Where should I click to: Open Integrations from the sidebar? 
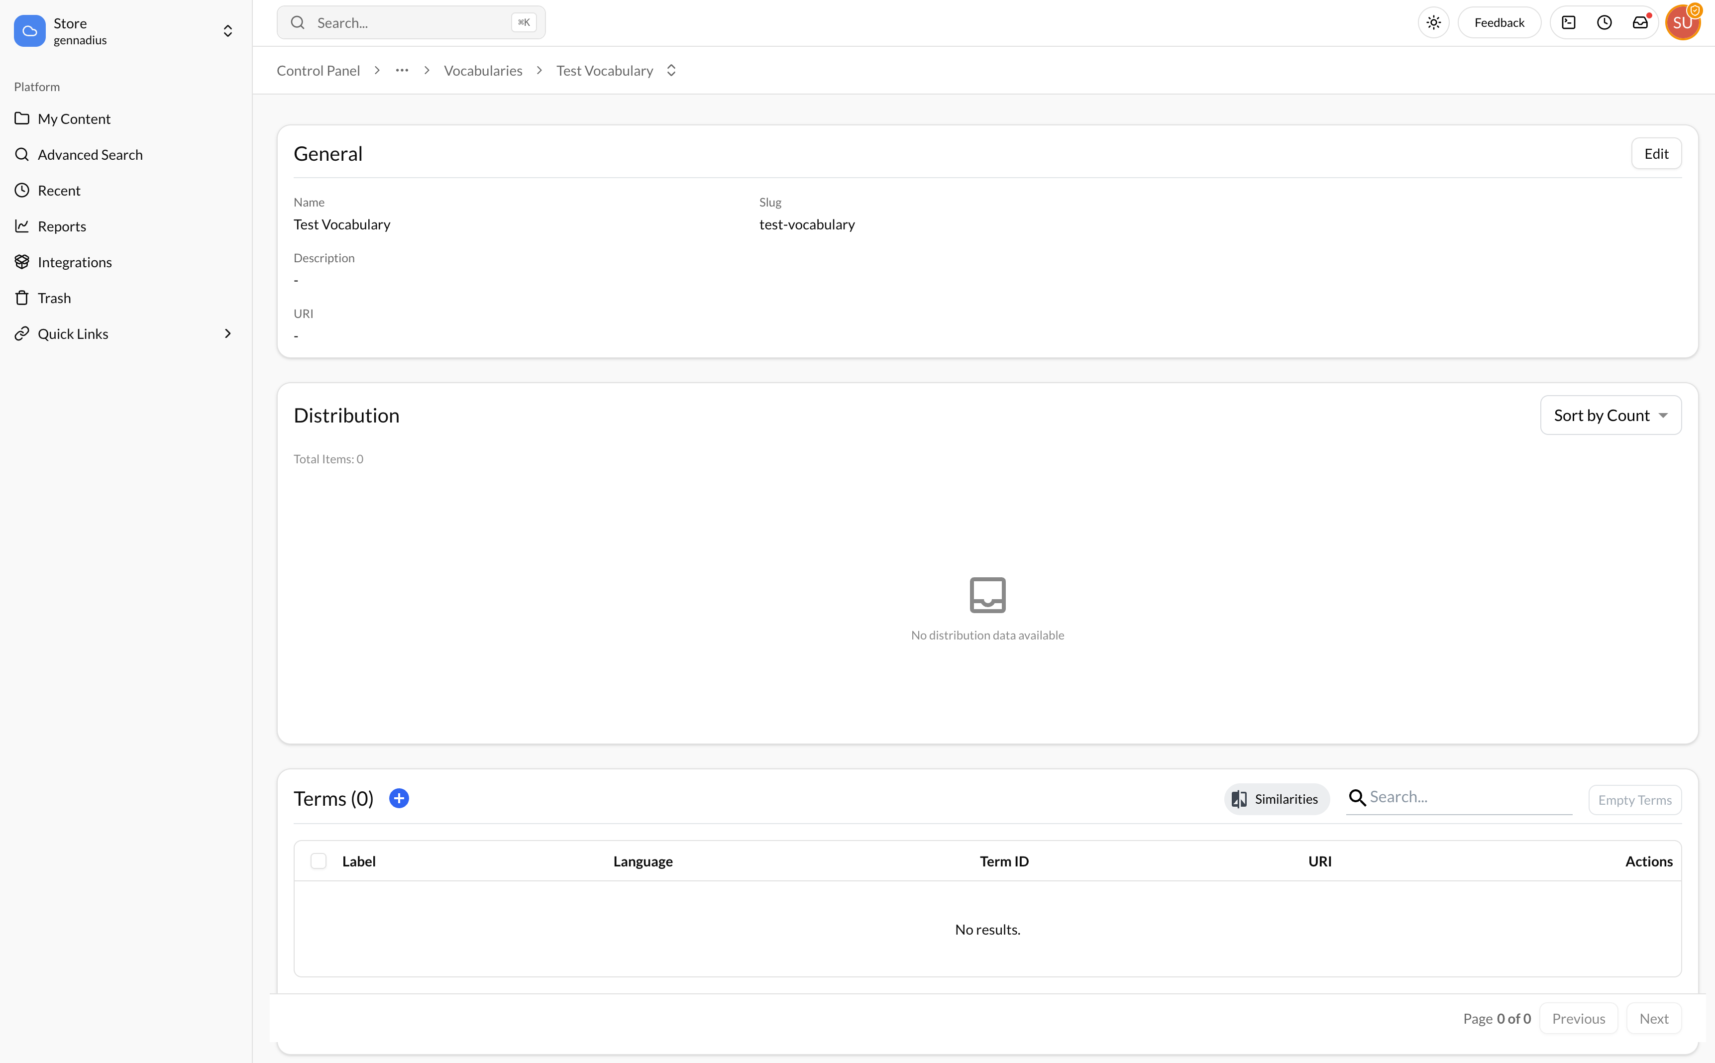(x=75, y=262)
